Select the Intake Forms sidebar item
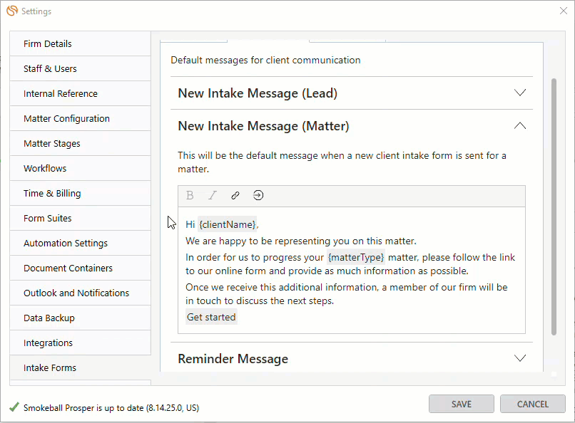 point(81,367)
